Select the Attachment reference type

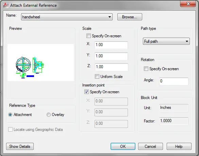[10, 115]
